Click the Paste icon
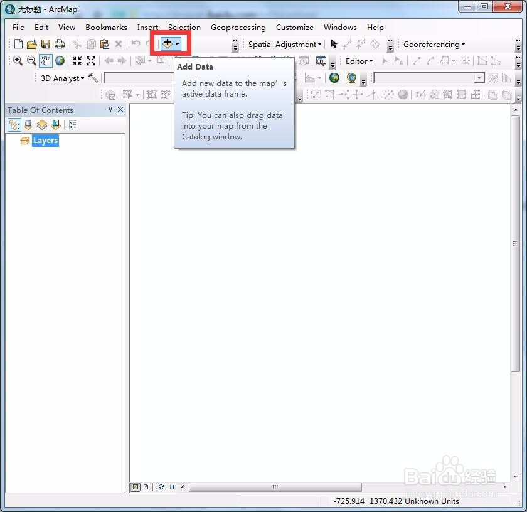This screenshot has height=512, width=527. 105,44
